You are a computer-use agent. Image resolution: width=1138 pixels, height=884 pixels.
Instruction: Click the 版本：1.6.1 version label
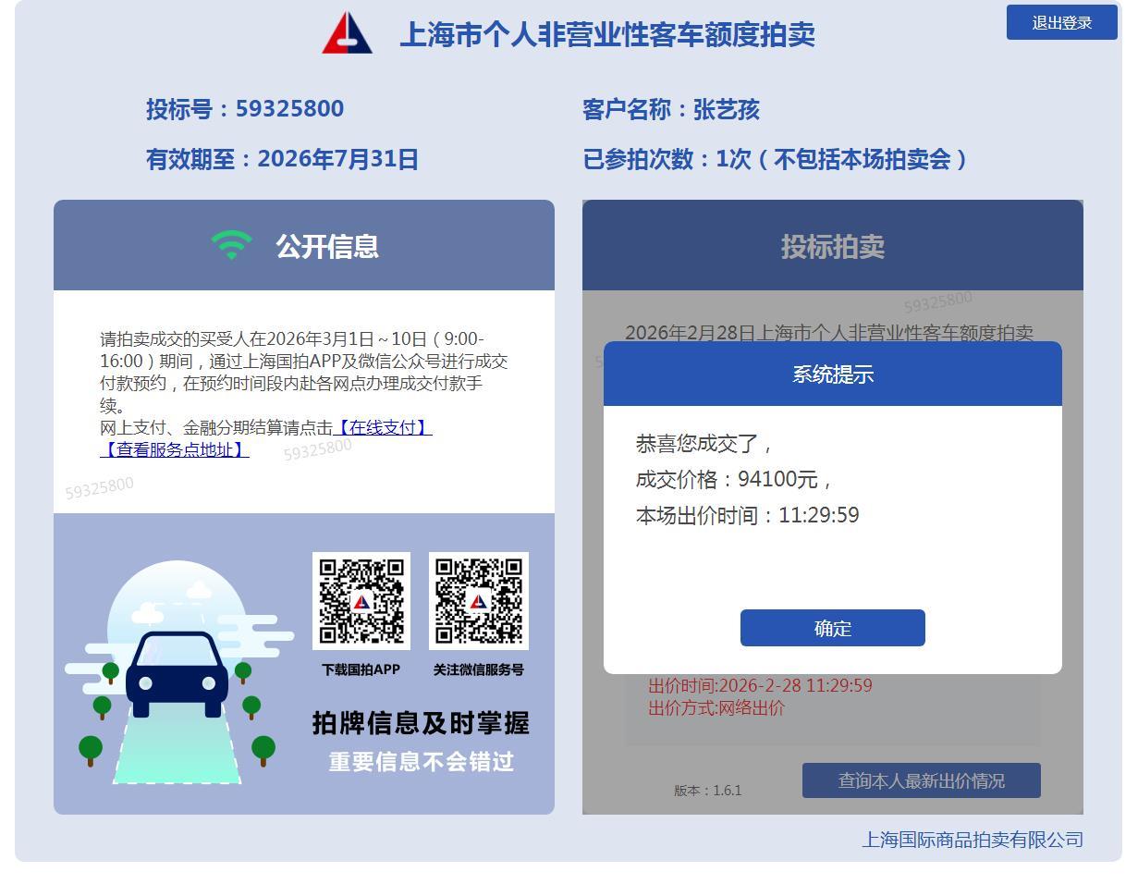pos(707,791)
